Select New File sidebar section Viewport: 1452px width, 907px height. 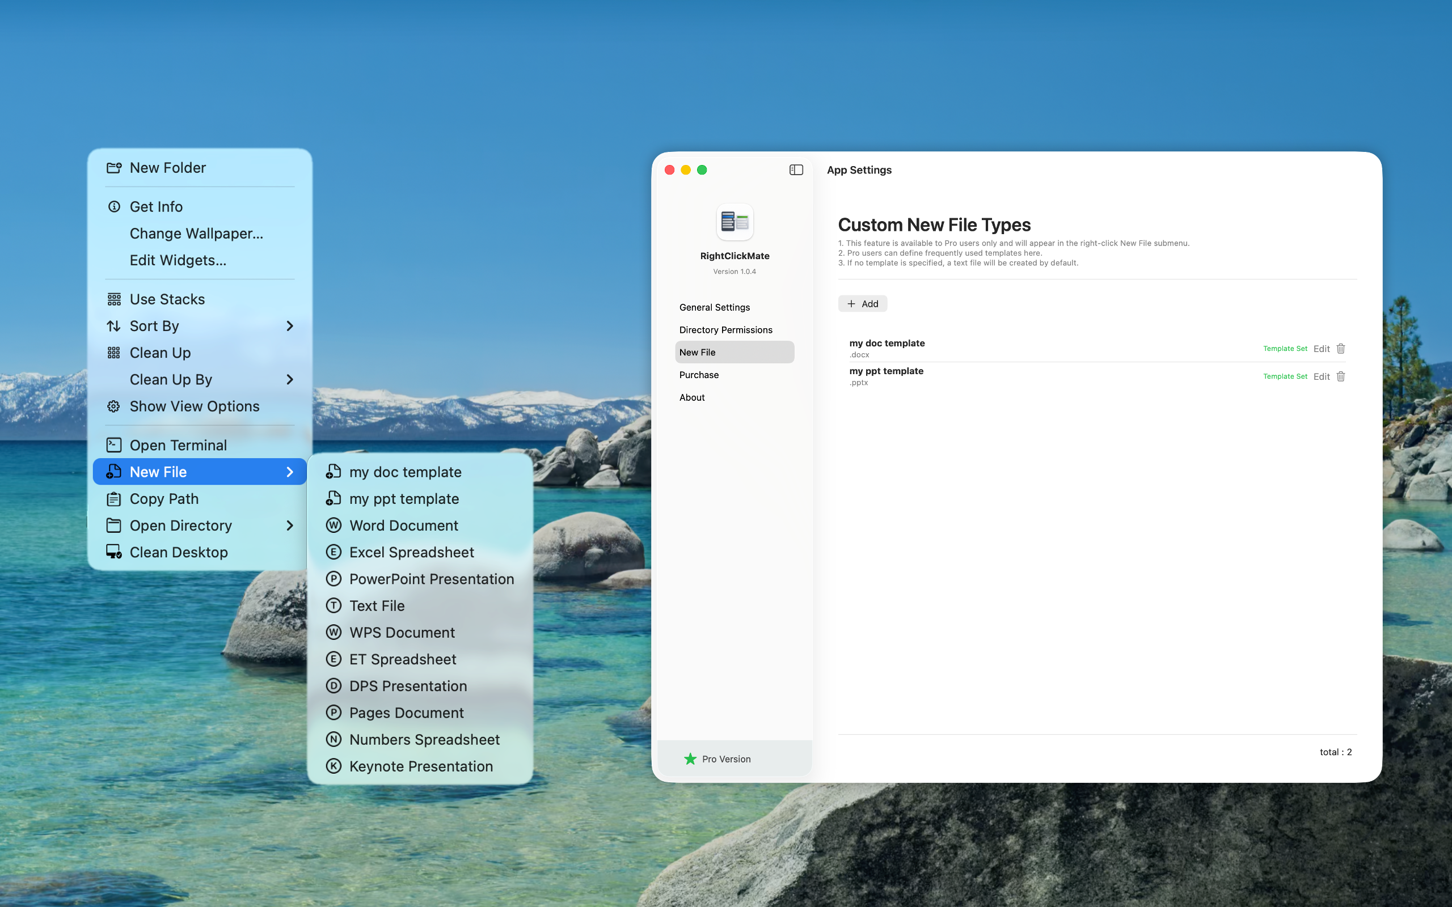point(735,352)
